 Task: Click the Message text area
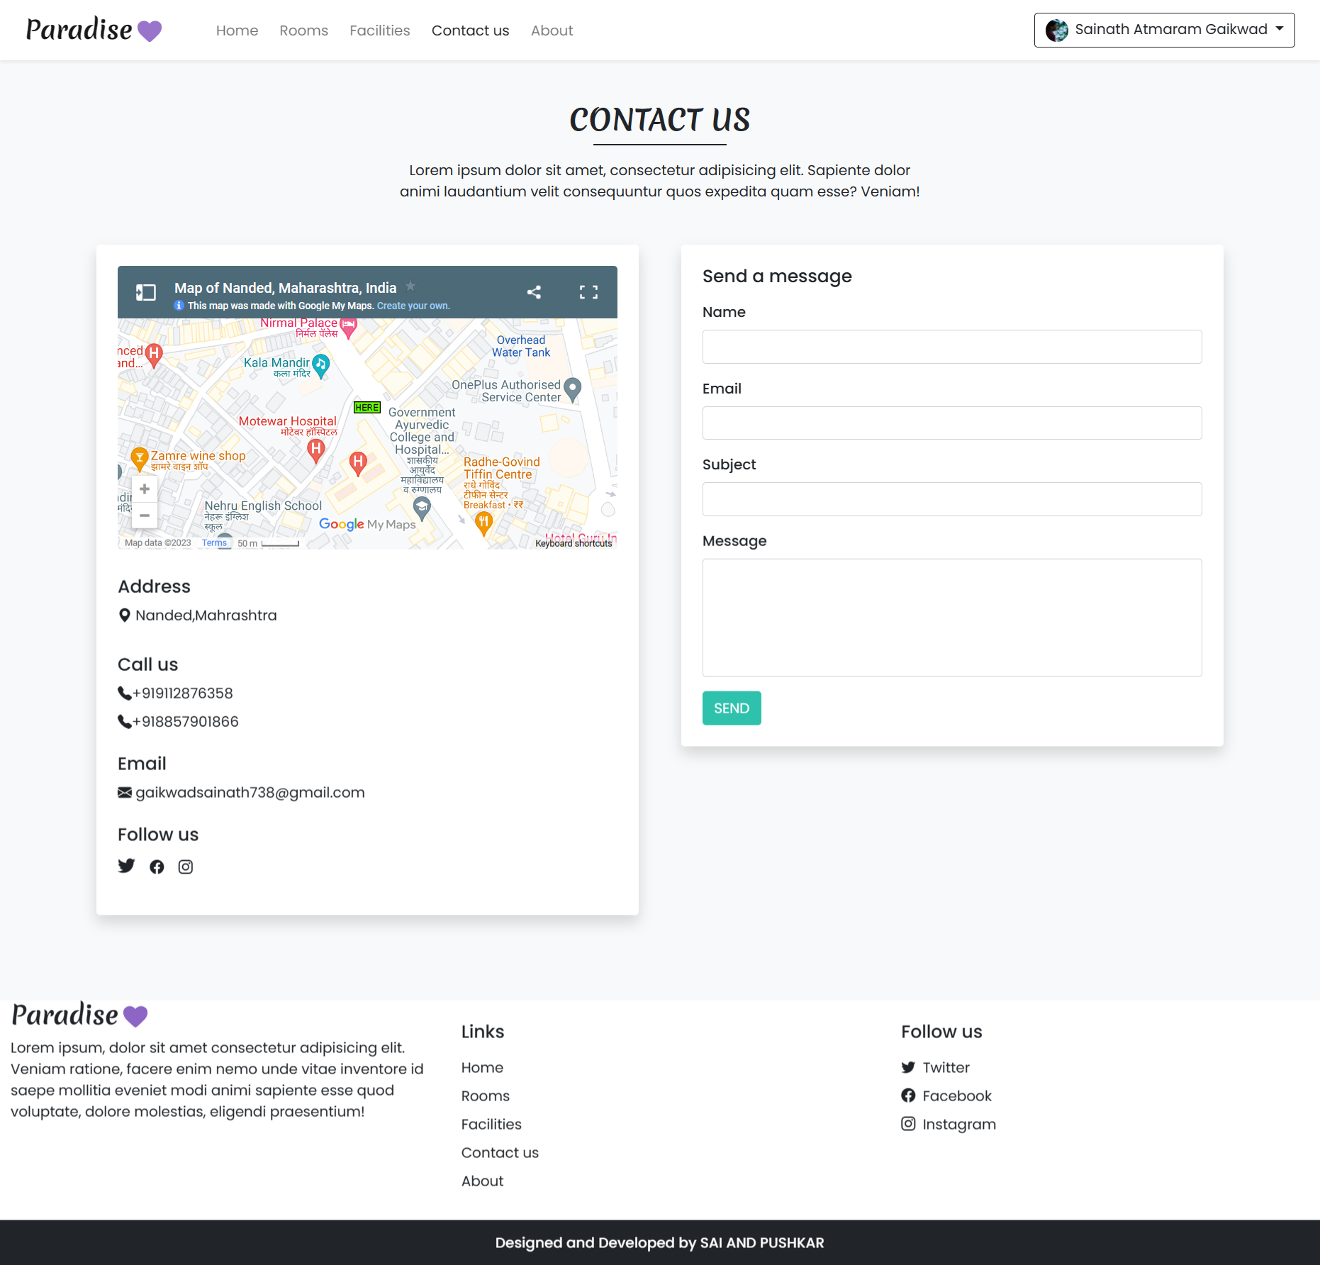(951, 617)
